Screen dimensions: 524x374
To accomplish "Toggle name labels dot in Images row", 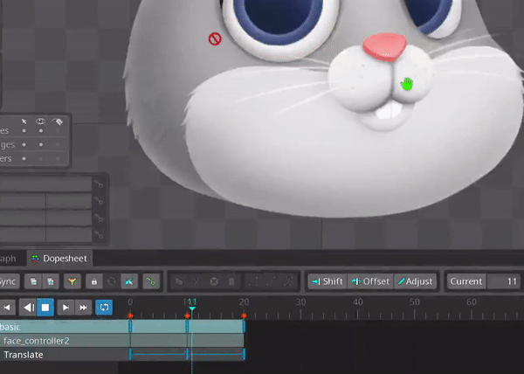I will coord(58,145).
